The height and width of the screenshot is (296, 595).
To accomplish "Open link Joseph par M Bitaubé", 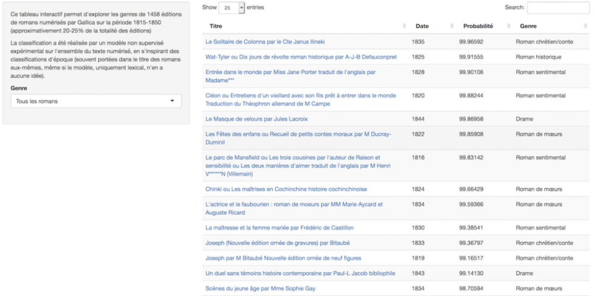I will (283, 258).
